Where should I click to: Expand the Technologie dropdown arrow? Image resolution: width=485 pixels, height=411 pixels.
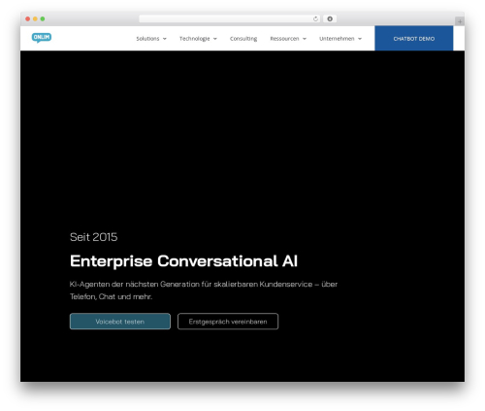[215, 39]
